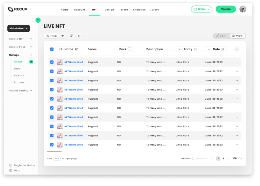Uncheck the second NFT row checkbox
Screen dimensions: 260x186
tap(52, 71)
